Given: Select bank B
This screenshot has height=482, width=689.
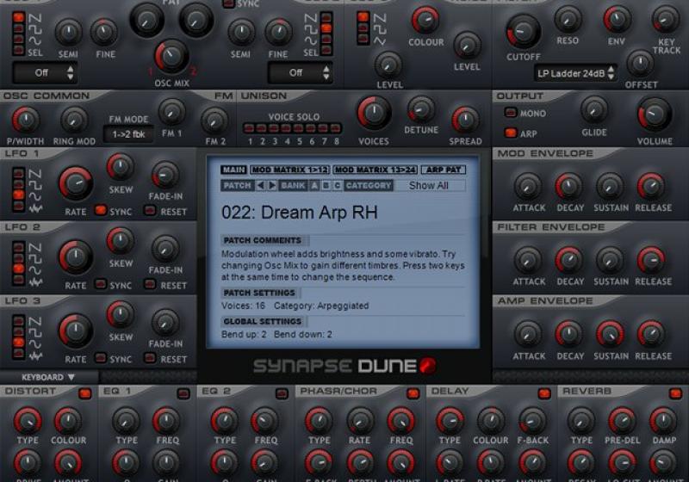Looking at the screenshot, I should 326,185.
